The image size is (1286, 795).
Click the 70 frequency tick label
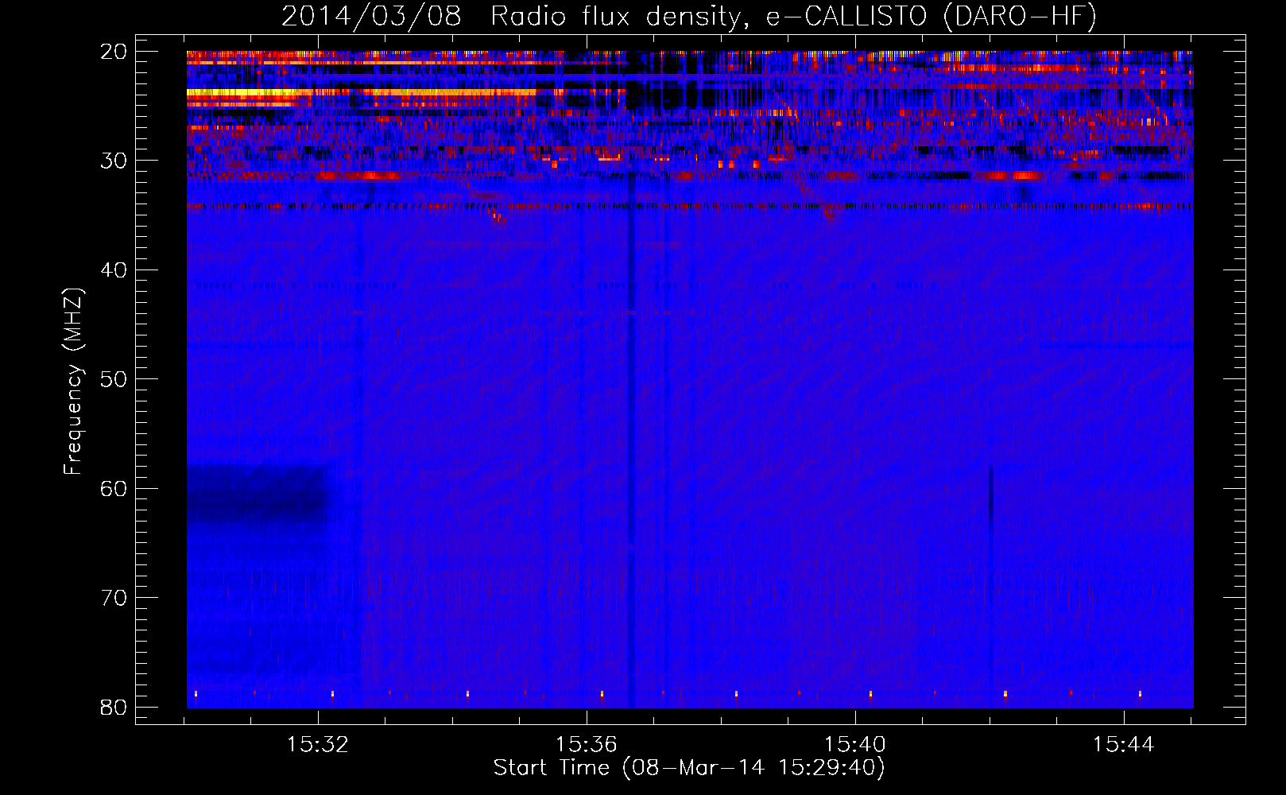[114, 598]
